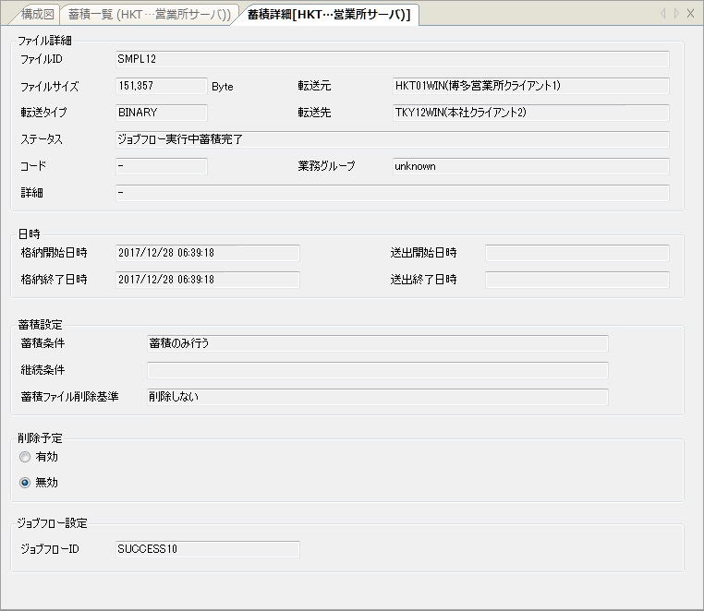Click the 転送元 field showing HKT01WIN
Image resolution: width=704 pixels, height=611 pixels.
click(530, 86)
